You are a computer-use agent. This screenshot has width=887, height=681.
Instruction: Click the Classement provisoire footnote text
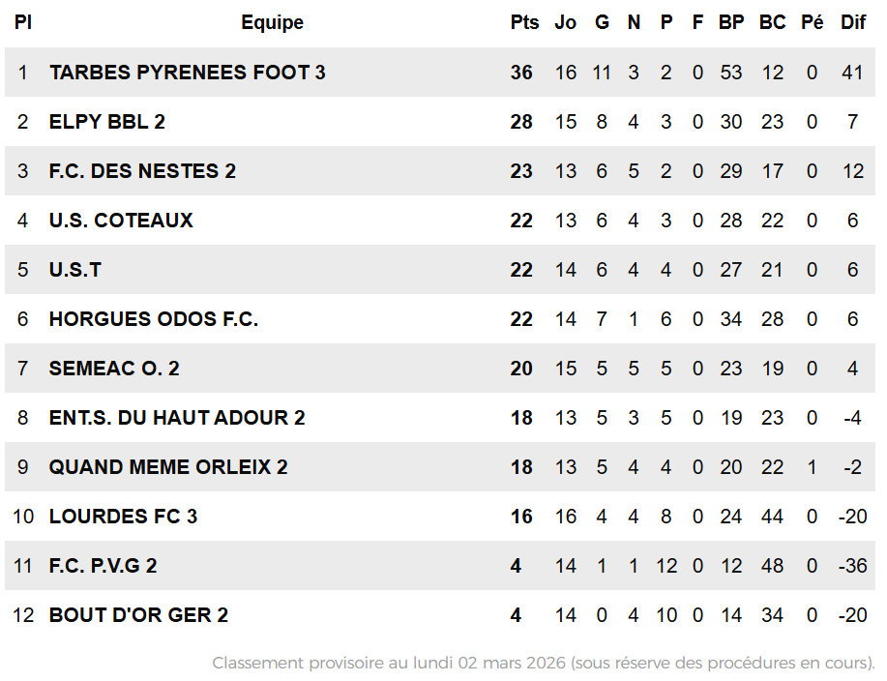coord(543,664)
